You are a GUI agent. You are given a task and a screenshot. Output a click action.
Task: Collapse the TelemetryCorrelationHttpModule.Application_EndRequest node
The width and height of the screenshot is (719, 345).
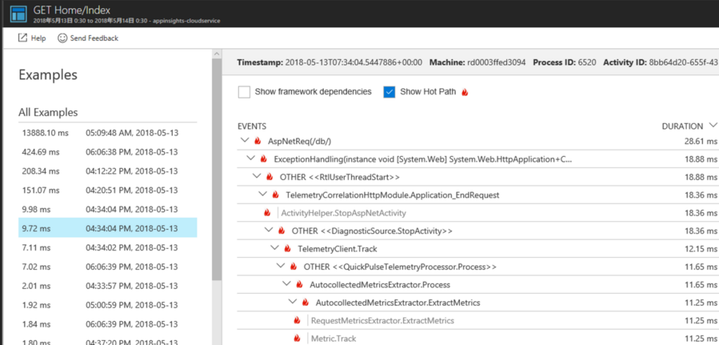coord(263,195)
